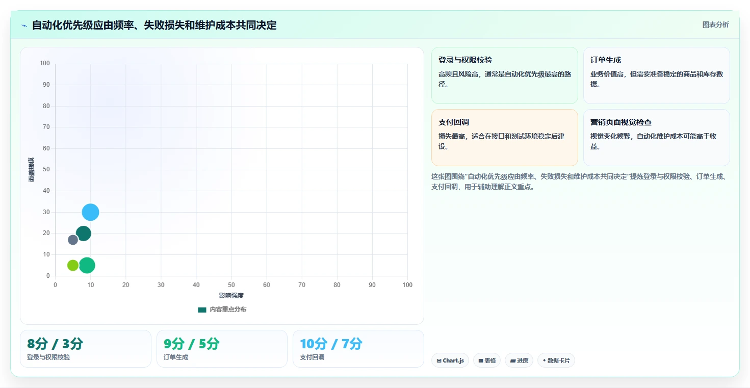
Task: Click the 9分 / 5分 score card
Action: tap(222, 349)
